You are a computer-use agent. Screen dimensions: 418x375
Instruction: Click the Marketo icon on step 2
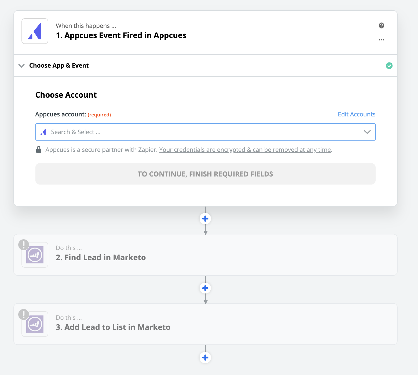click(35, 255)
